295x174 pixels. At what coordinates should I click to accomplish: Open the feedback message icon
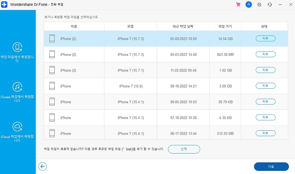[259, 5]
